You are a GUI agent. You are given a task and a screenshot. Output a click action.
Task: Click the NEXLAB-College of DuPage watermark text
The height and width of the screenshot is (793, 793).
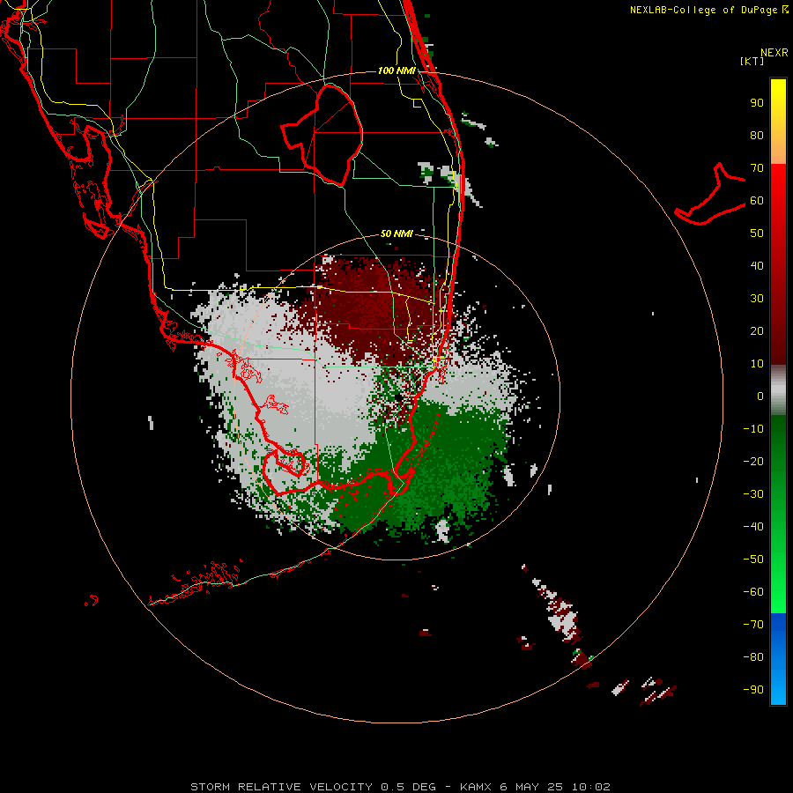coord(708,10)
